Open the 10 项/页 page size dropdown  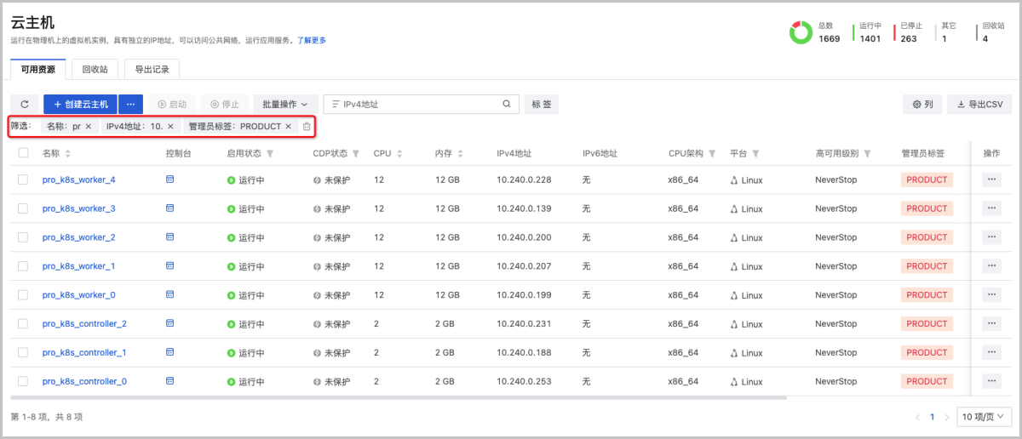[x=985, y=417]
